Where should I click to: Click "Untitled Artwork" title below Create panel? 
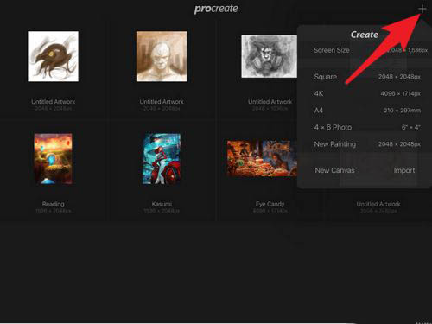(x=378, y=204)
